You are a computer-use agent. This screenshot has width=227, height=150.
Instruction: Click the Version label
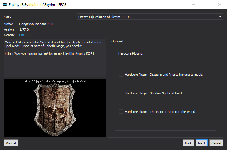[x=9, y=29]
